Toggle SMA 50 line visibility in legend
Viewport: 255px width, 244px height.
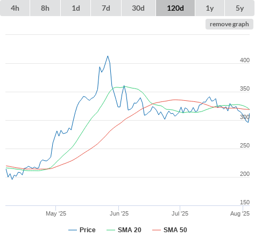tap(175, 230)
